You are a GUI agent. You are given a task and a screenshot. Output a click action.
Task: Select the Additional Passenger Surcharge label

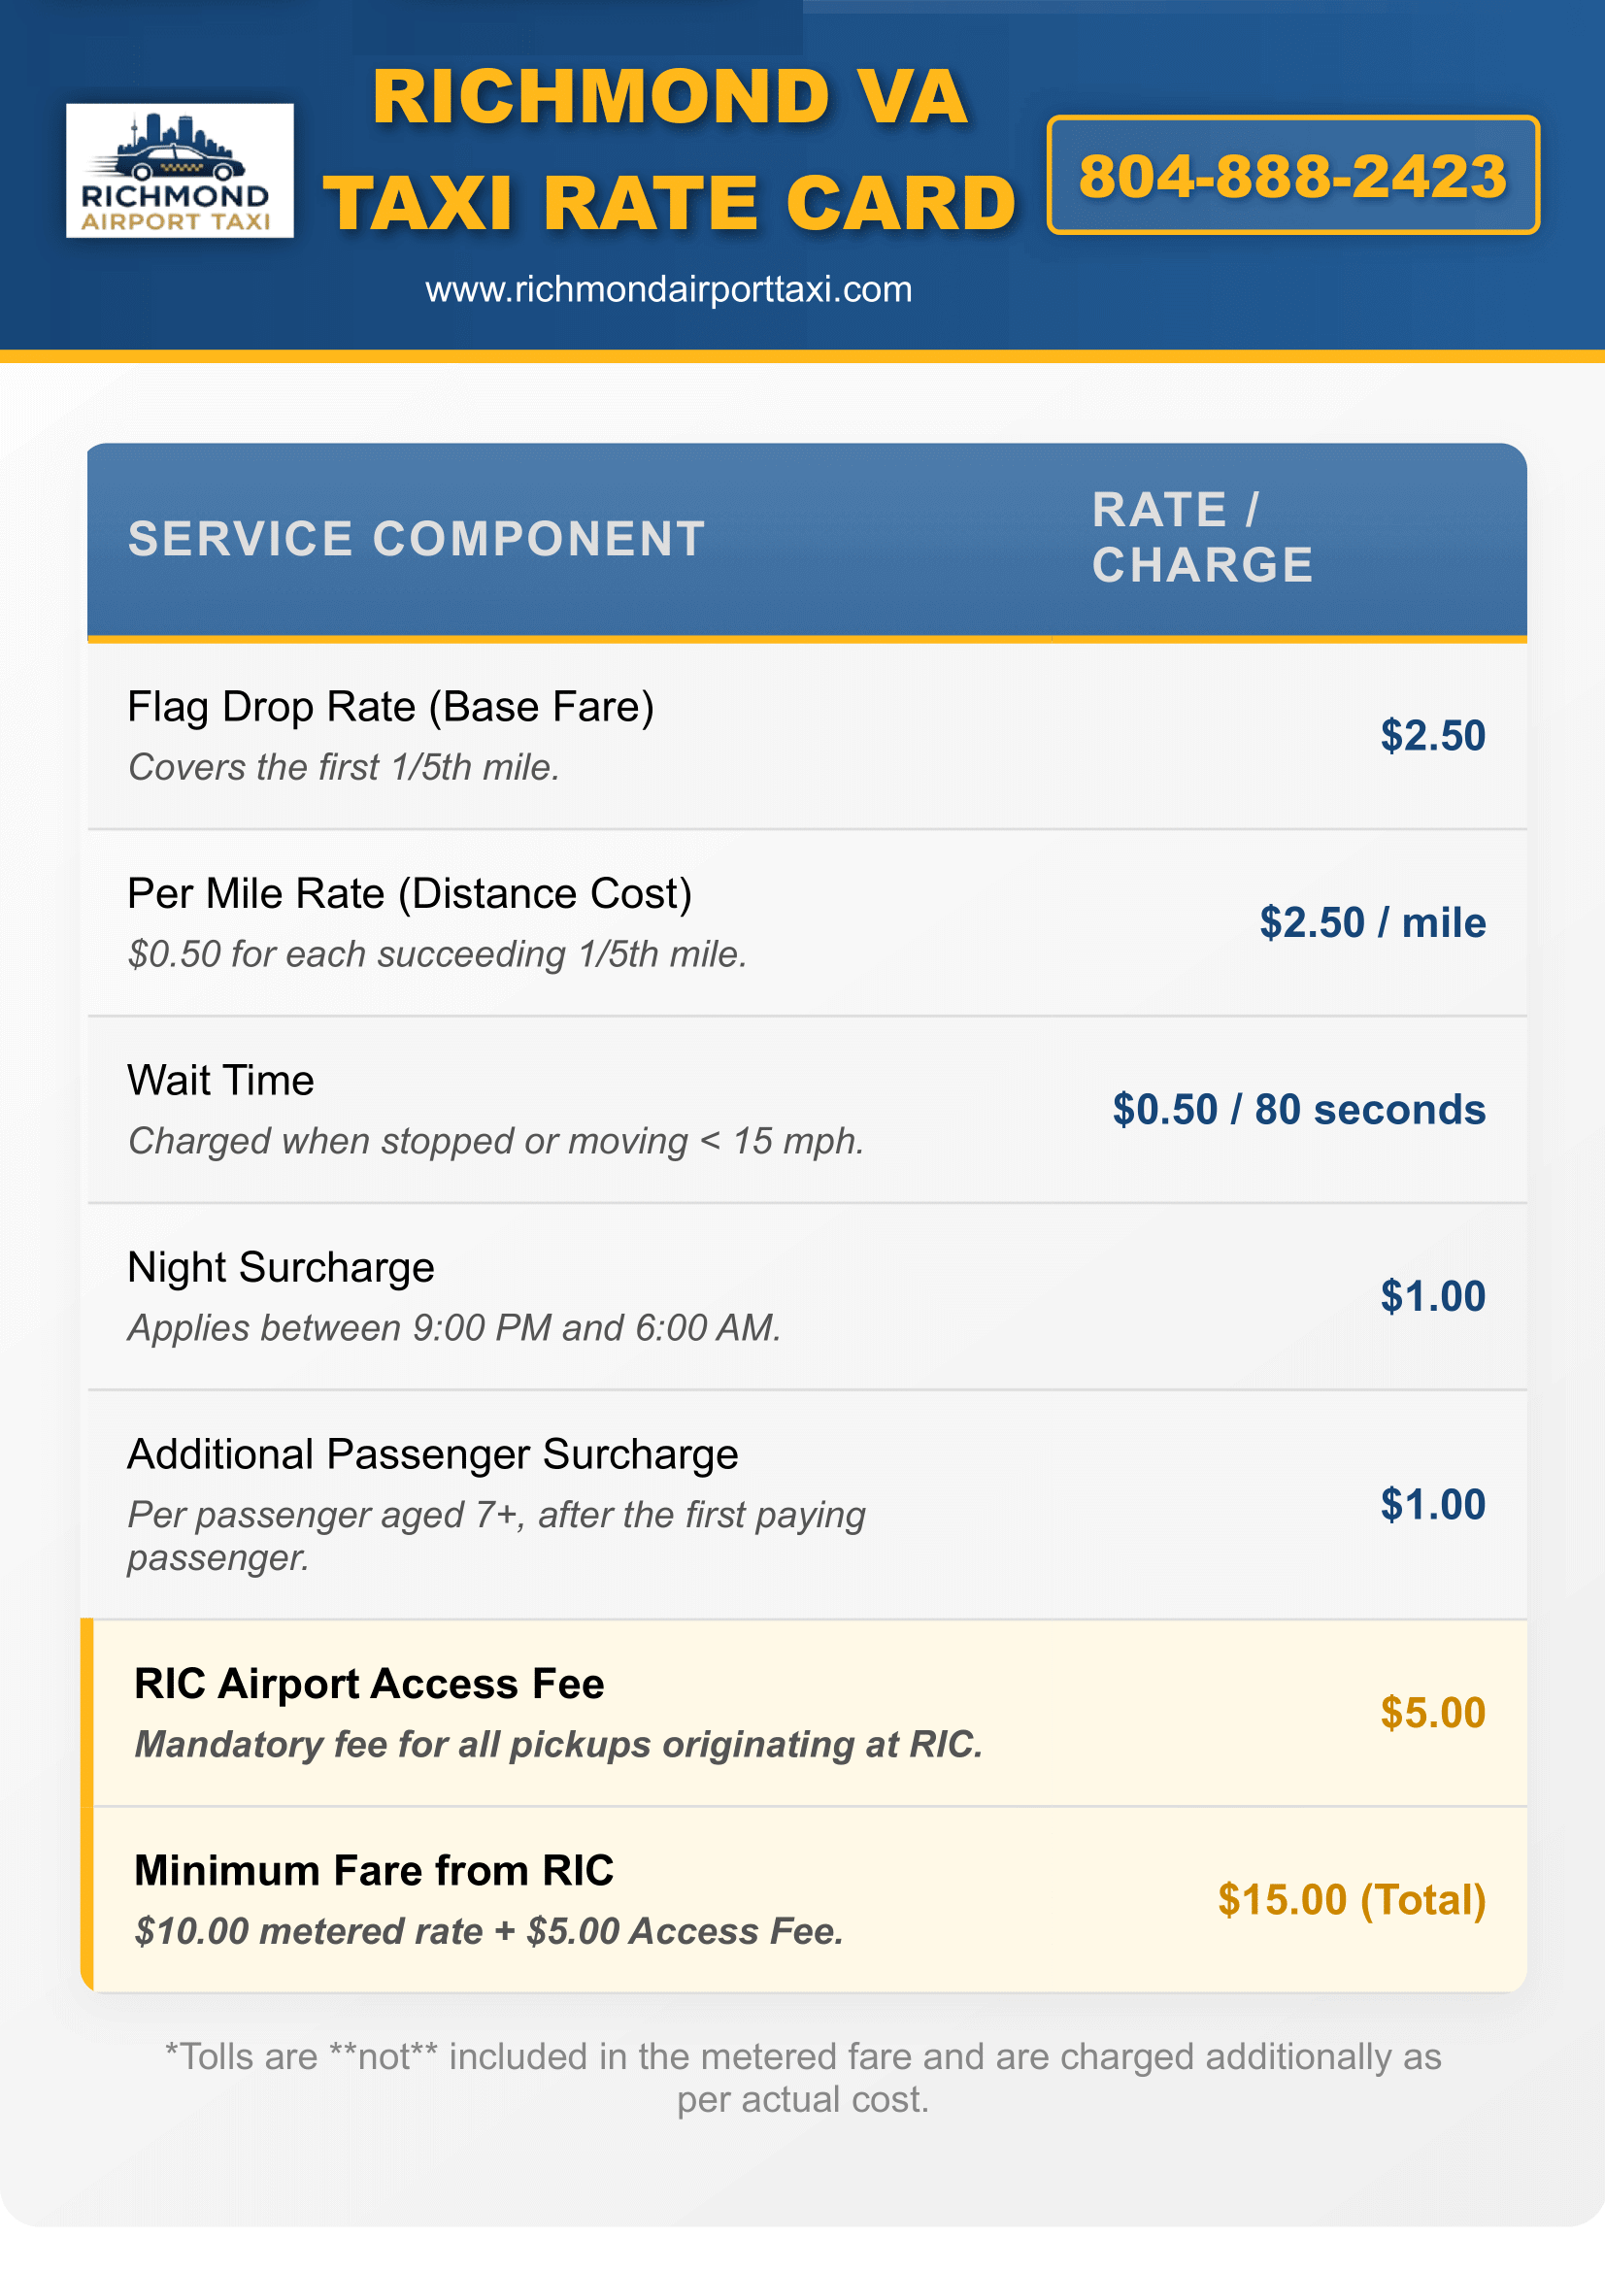coord(432,1454)
